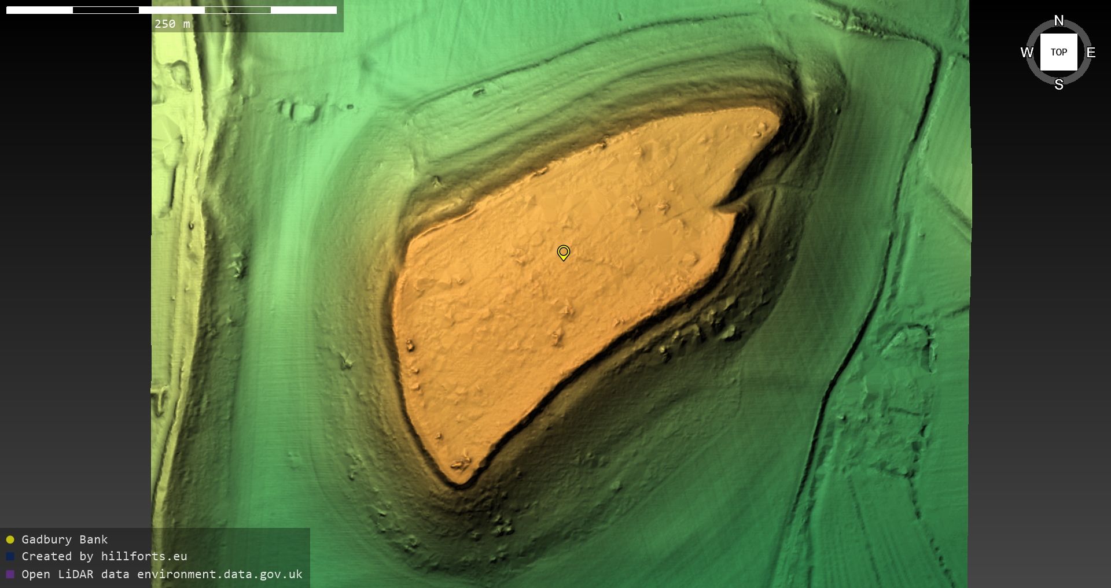Click the 250 m scale label
This screenshot has width=1111, height=588.
tap(172, 24)
